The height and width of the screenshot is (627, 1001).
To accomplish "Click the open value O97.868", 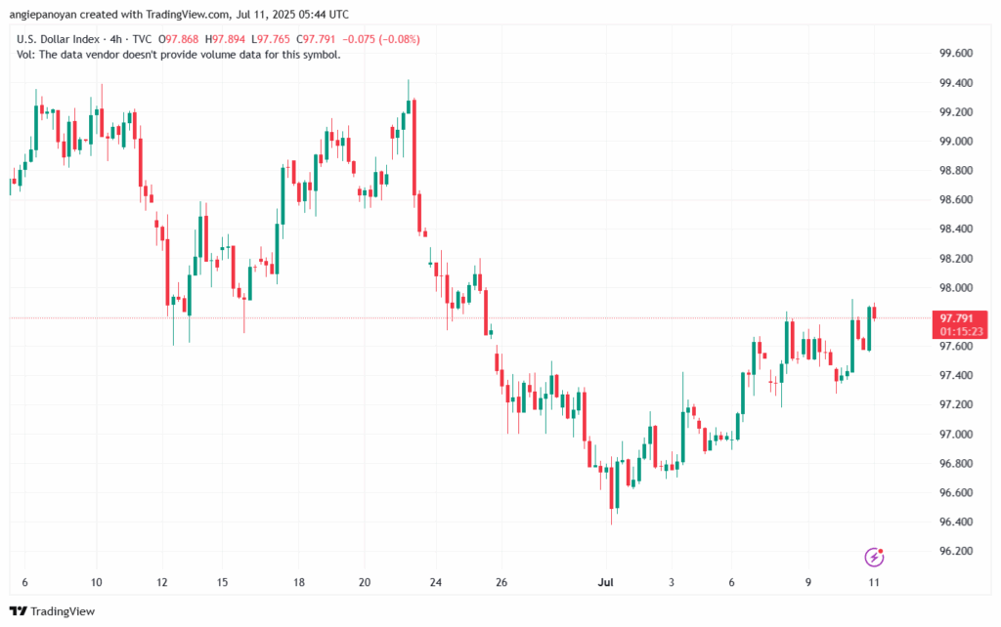I will pos(178,39).
